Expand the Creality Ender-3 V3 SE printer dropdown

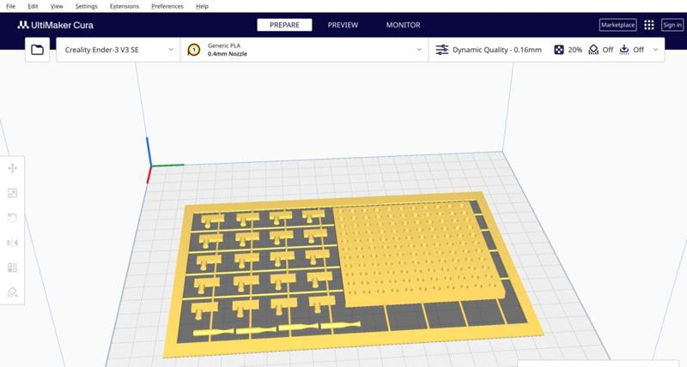171,50
